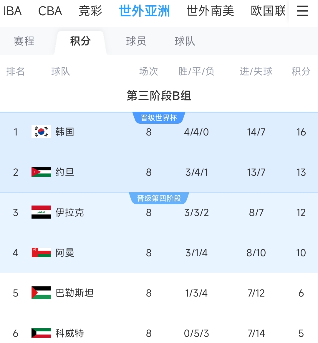Screen dimensions: 318x343
Task: Tap the Palestine flag icon
Action: 41,293
